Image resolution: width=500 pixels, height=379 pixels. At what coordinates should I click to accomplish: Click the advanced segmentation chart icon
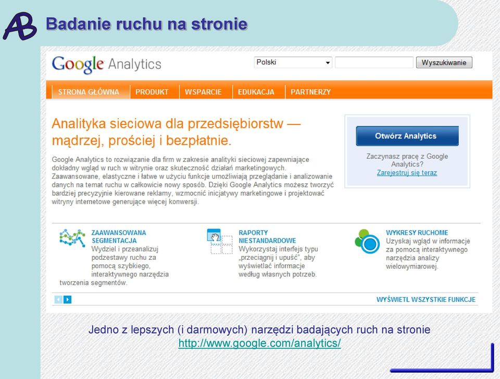[72, 238]
